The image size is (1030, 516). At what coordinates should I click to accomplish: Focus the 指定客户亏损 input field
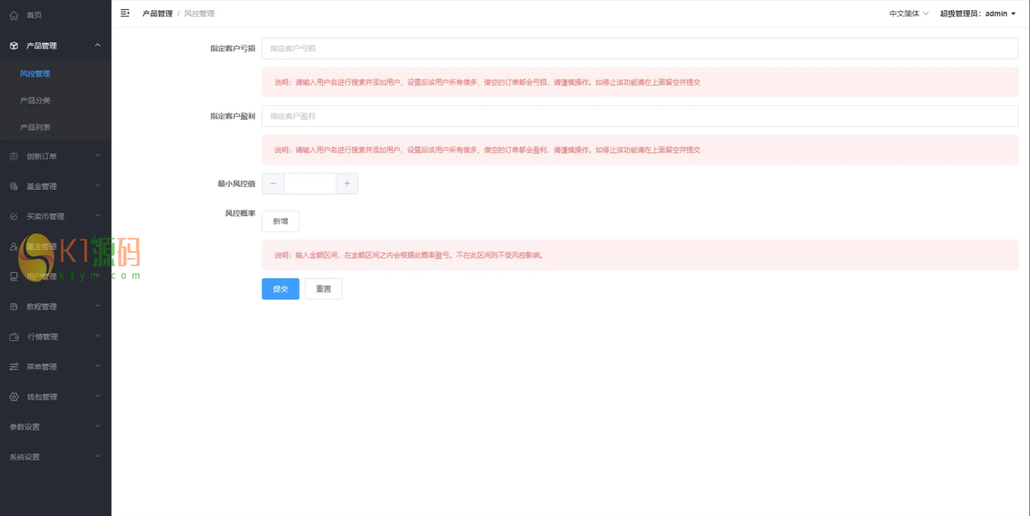[640, 49]
